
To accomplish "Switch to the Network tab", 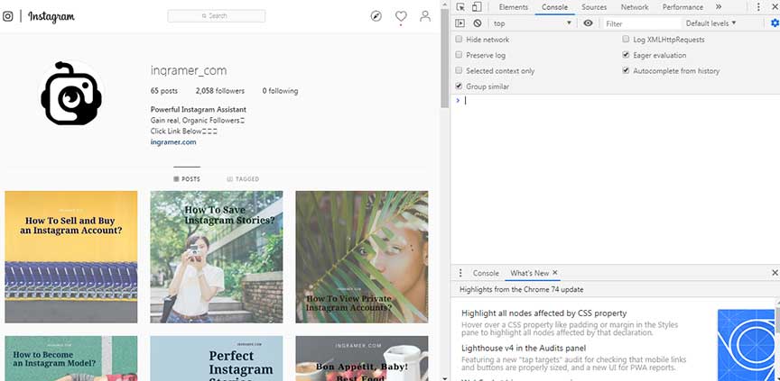I will 635,7.
